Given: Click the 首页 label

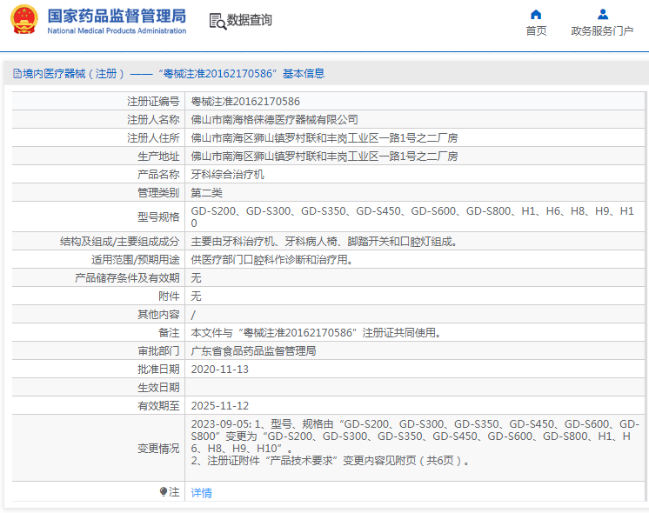Looking at the screenshot, I should tap(536, 31).
